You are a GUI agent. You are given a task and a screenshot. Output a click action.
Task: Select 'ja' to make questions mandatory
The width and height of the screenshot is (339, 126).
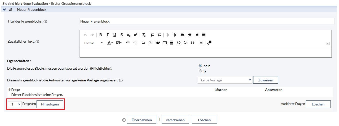point(200,71)
